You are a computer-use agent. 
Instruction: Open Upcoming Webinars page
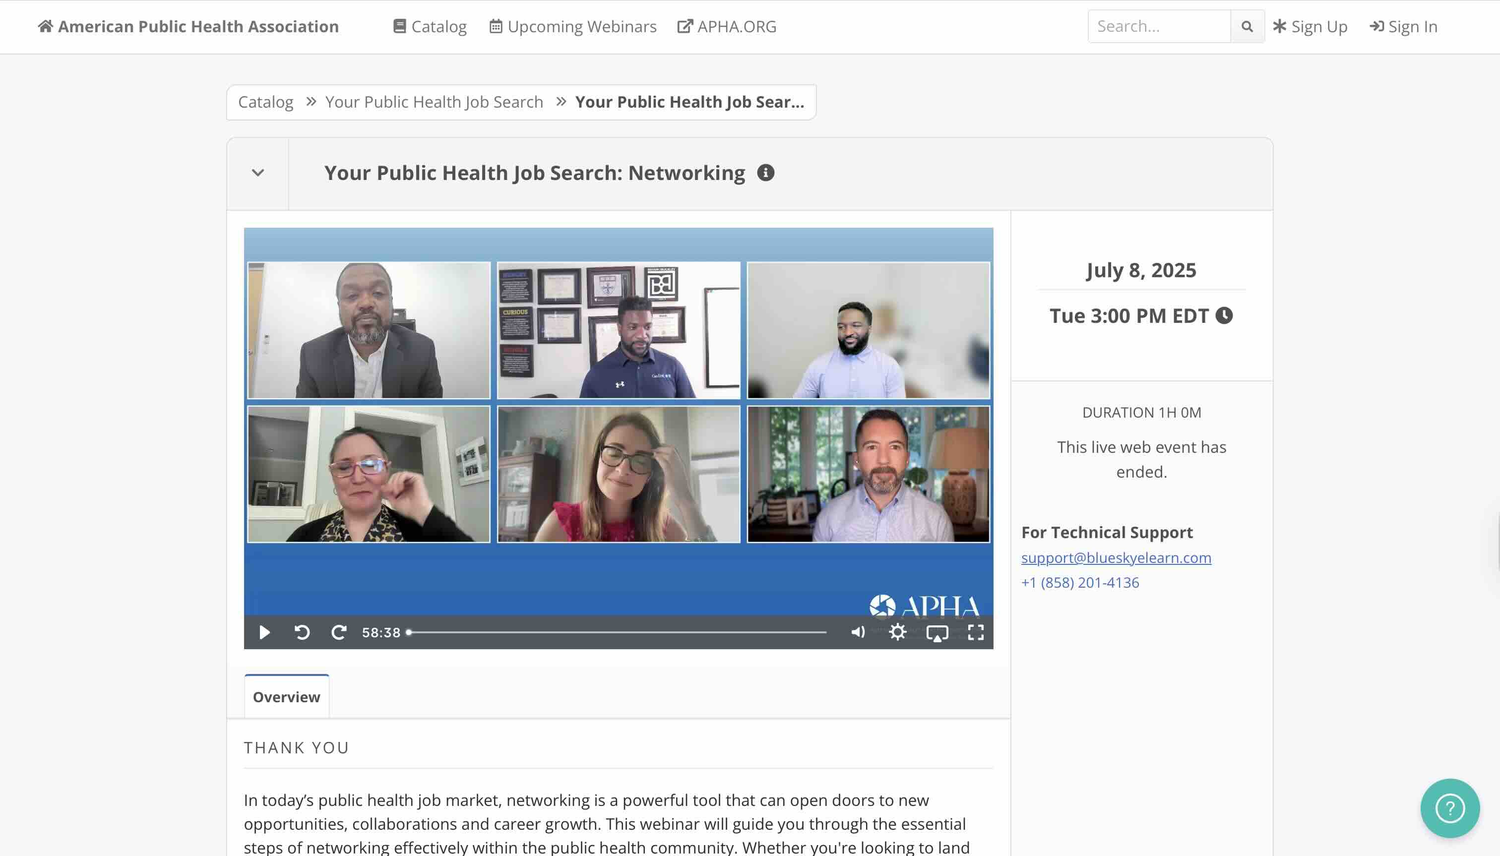pyautogui.click(x=573, y=26)
